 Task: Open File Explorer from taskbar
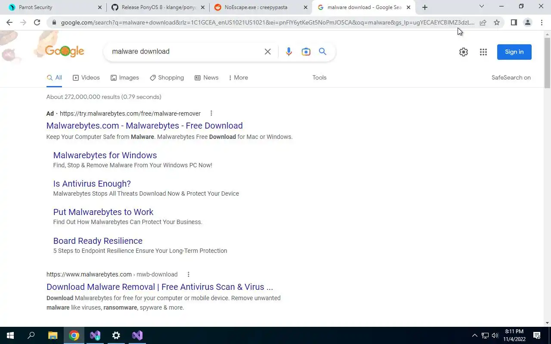click(x=53, y=335)
